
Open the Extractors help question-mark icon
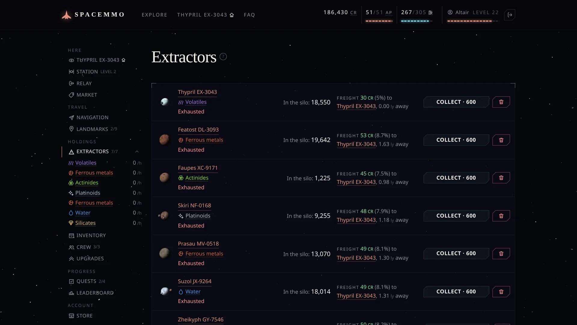pos(223,57)
